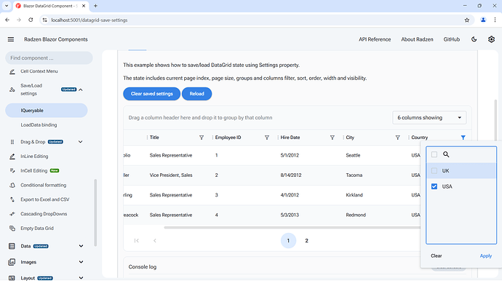
Task: Reload the browser page
Action: pos(31,20)
